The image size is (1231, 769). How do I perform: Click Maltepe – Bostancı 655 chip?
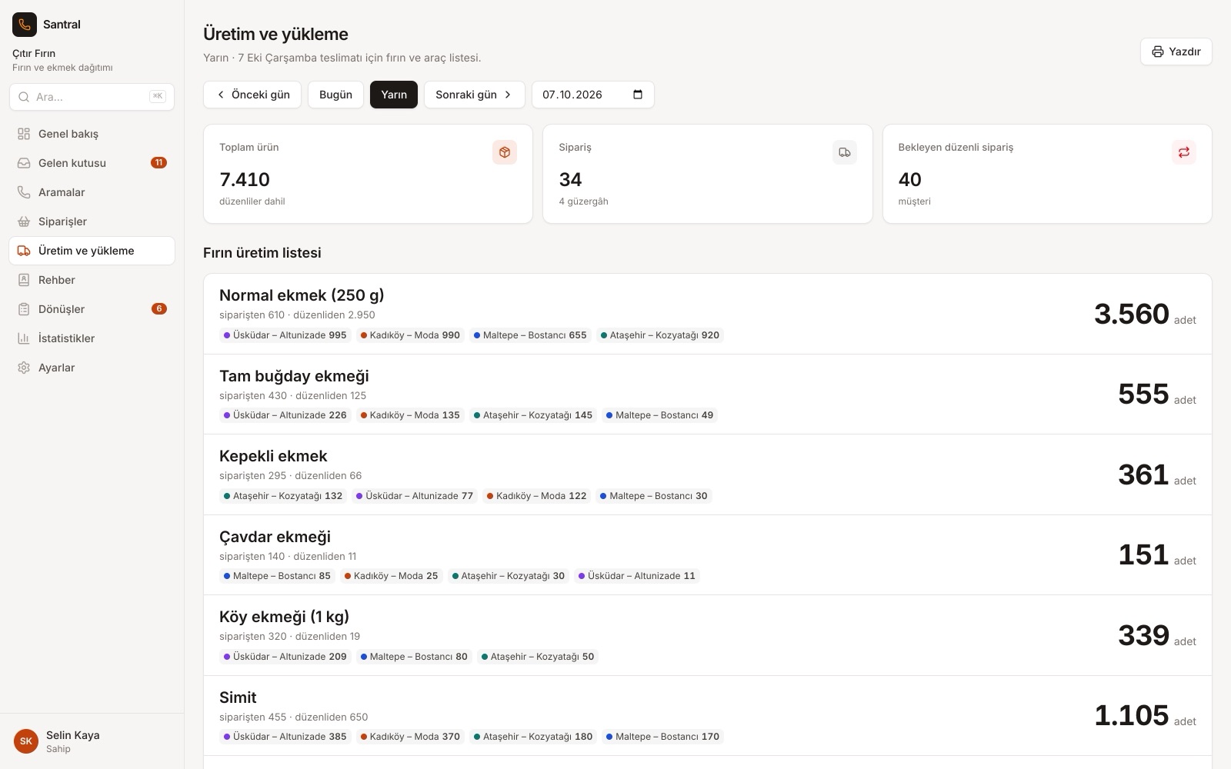pos(530,335)
